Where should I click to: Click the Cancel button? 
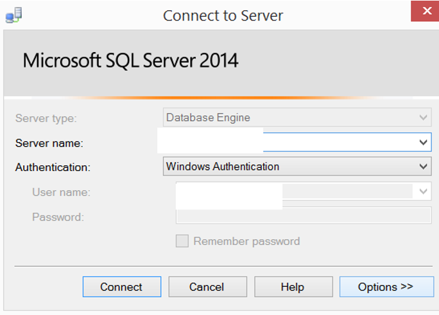pyautogui.click(x=208, y=287)
